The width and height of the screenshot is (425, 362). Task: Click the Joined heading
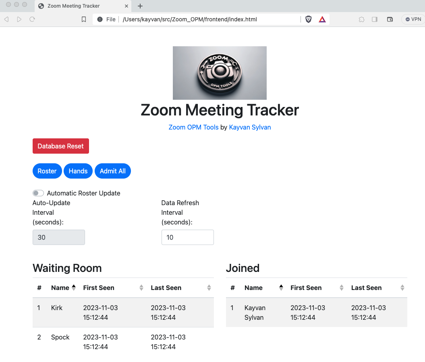[243, 268]
